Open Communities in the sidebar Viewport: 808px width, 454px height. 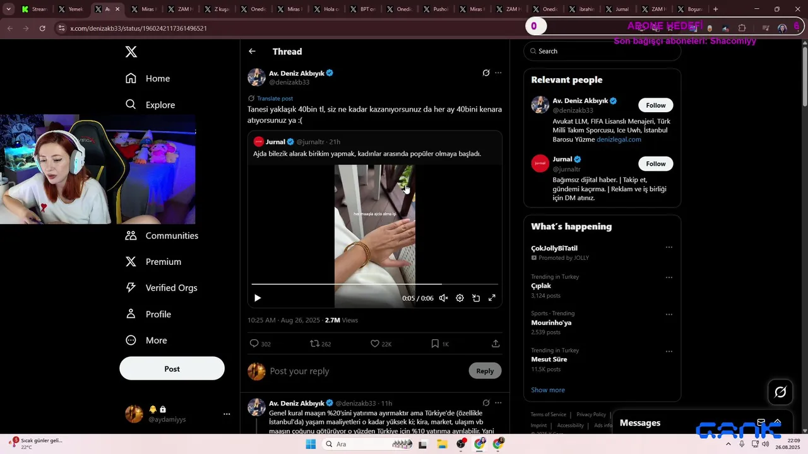pyautogui.click(x=162, y=235)
